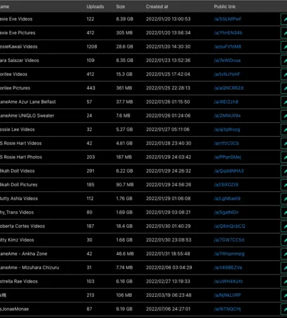This screenshot has height=318, width=287.
Task: Click the 2022/01/23 13:52:36 date cell
Action: click(x=168, y=60)
